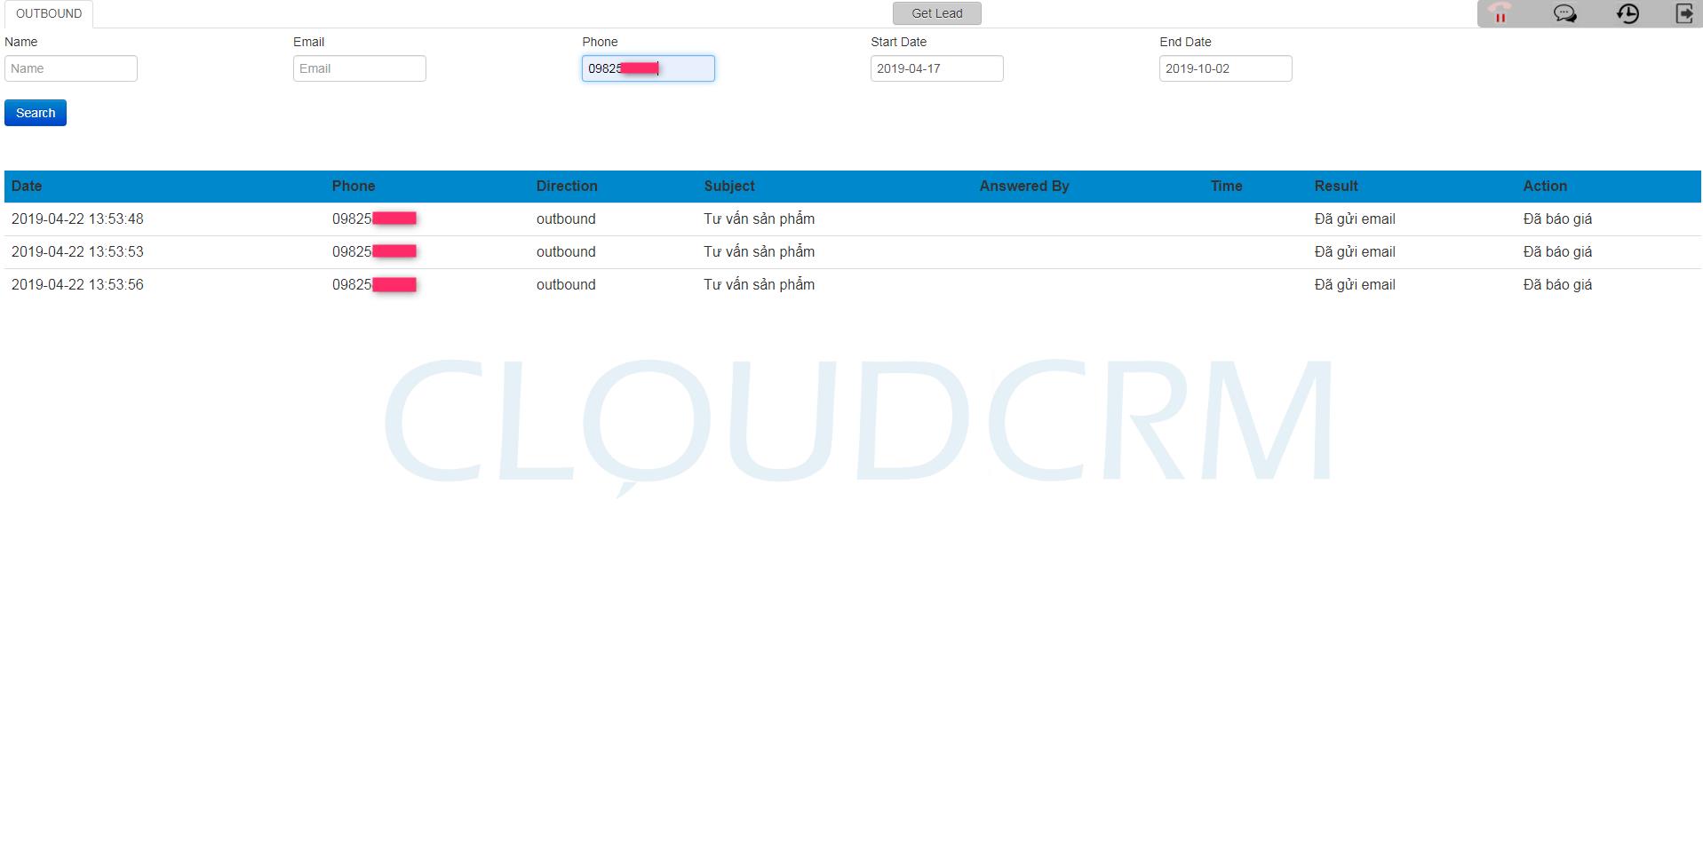Click 'outbound' in the 13:53:48 row
The width and height of the screenshot is (1703, 858).
566,218
